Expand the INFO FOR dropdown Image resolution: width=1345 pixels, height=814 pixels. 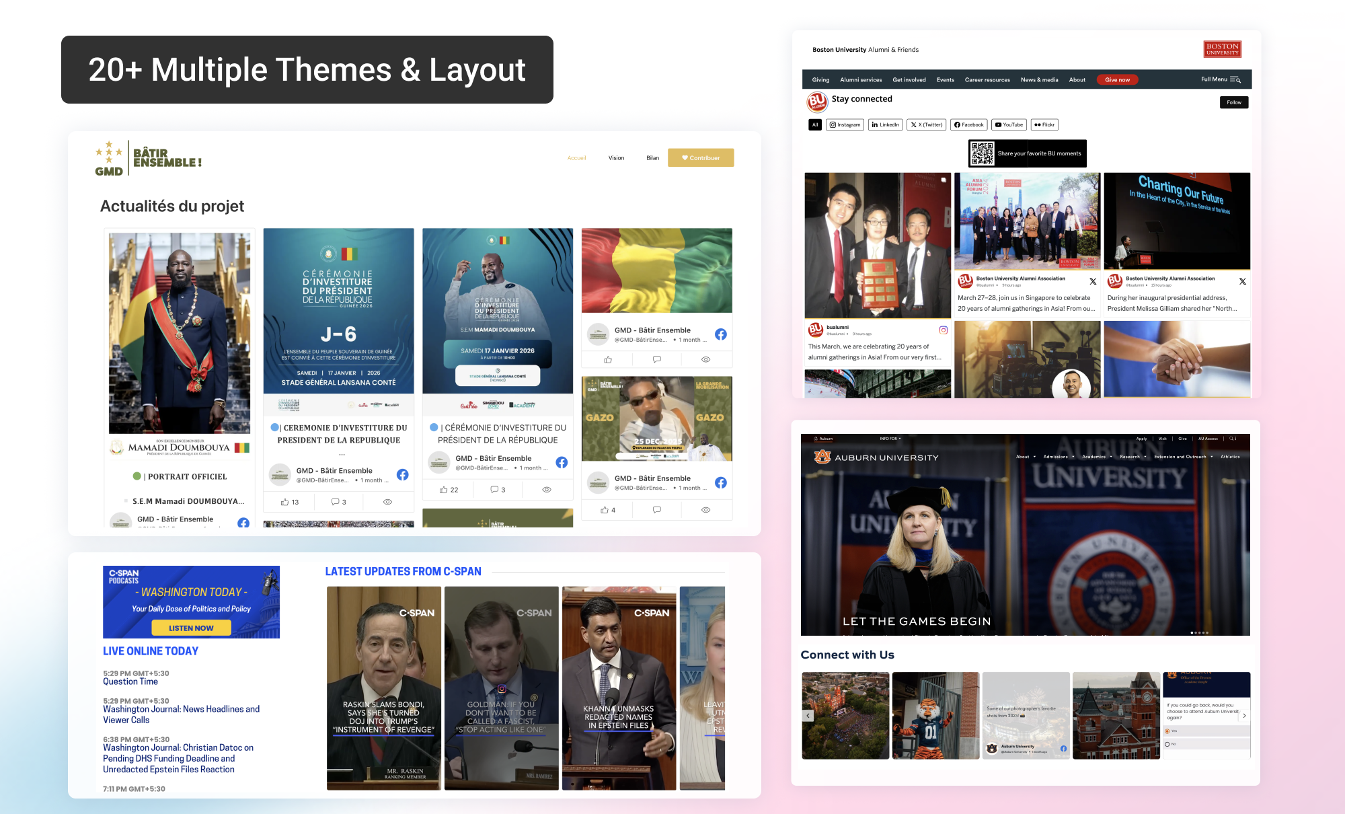tap(890, 439)
